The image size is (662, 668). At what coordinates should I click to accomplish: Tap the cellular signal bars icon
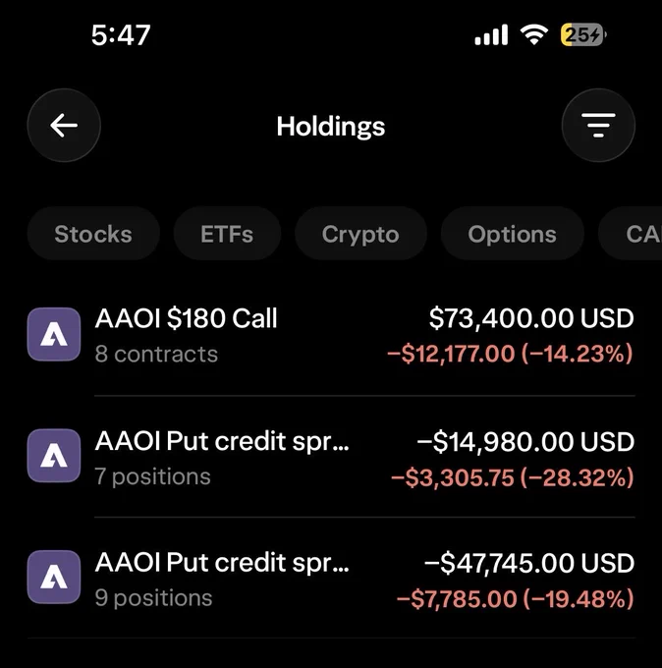(491, 34)
